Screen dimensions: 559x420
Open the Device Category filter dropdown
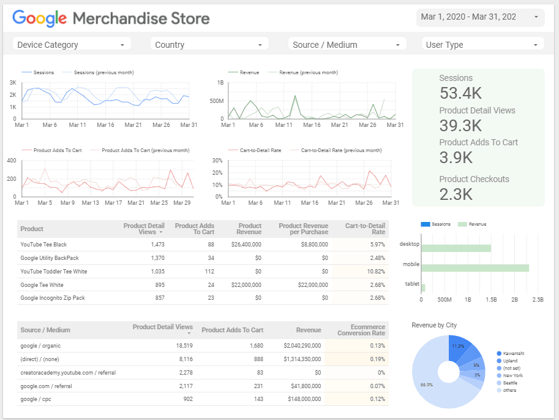coord(72,44)
